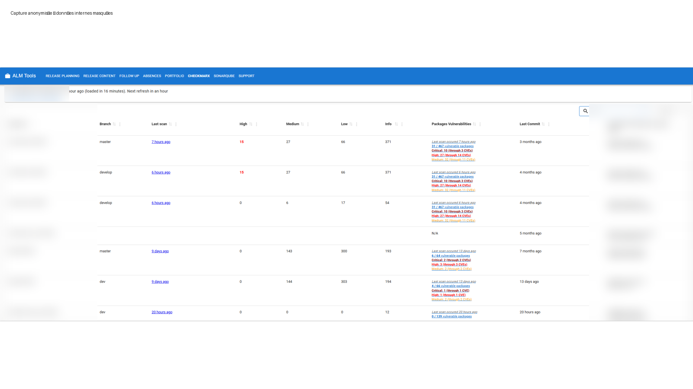Click the 'N/A' packages vulnerabilities cell
Viewport: 693px width, 389px height.
[x=435, y=233]
